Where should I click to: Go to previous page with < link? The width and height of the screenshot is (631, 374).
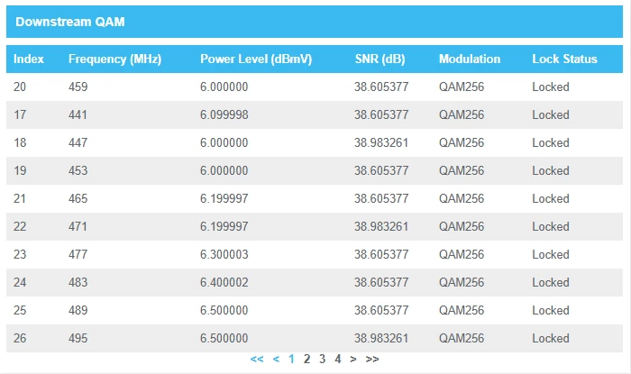tap(276, 359)
